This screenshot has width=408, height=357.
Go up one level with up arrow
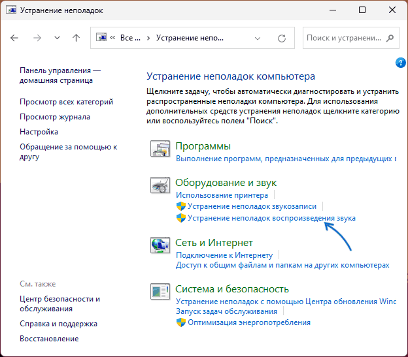76,38
